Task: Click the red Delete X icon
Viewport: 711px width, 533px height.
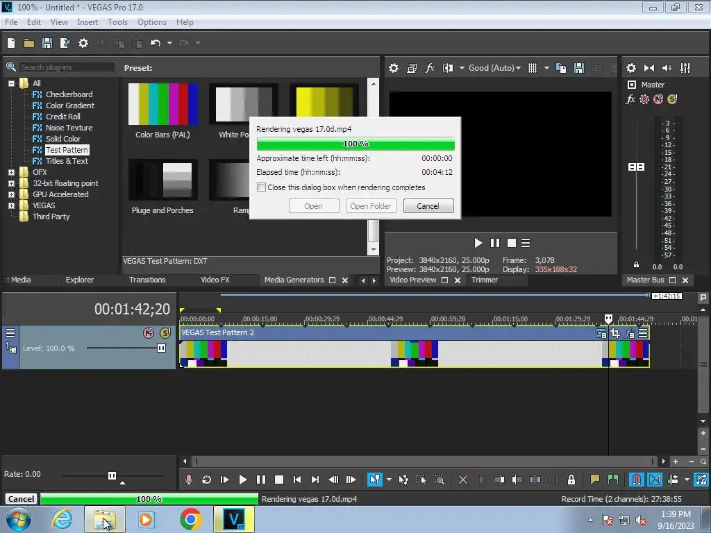Action: coord(463,480)
